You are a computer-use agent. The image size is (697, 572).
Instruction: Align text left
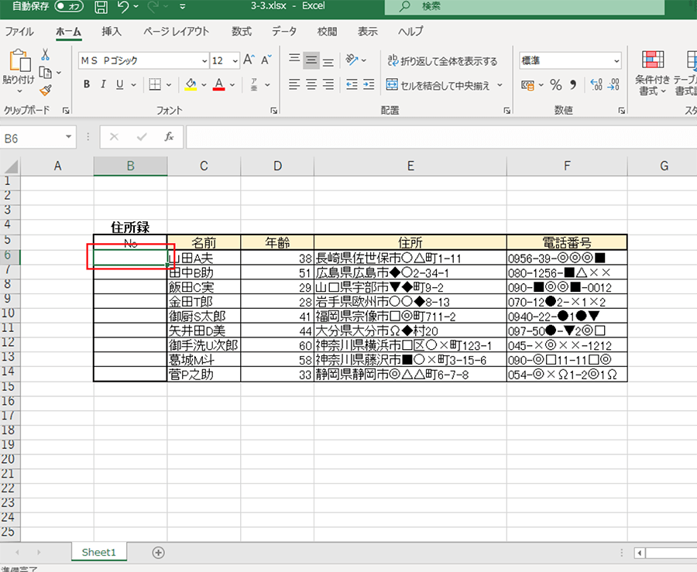pyautogui.click(x=294, y=84)
